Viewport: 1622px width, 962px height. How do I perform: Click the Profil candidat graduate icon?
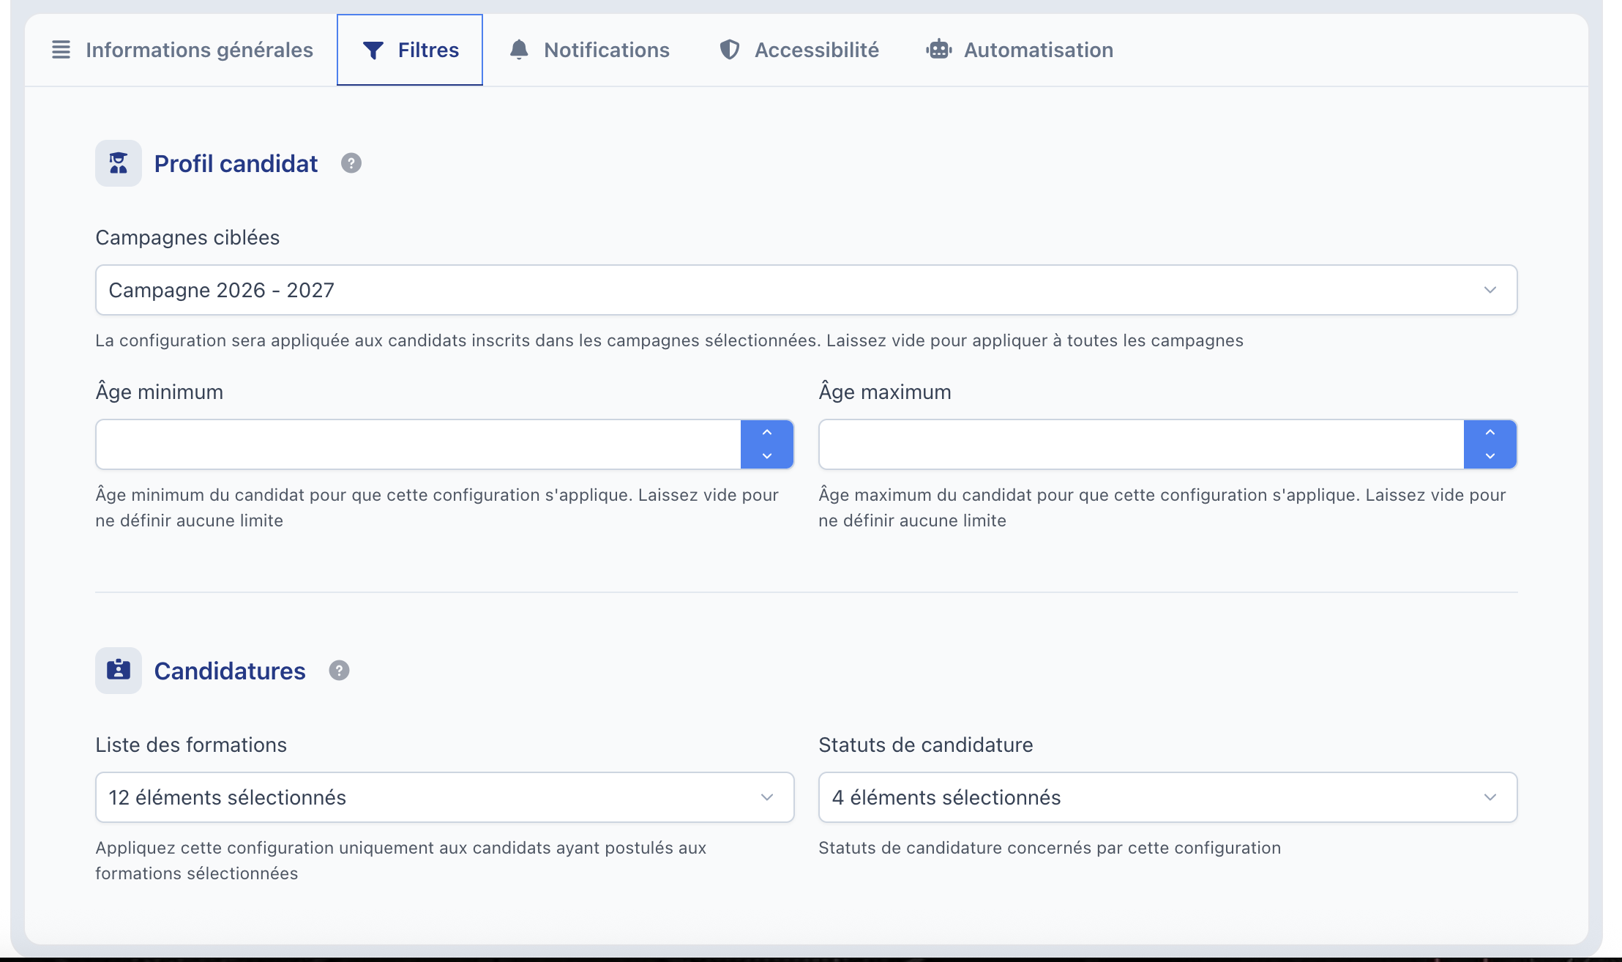[119, 163]
